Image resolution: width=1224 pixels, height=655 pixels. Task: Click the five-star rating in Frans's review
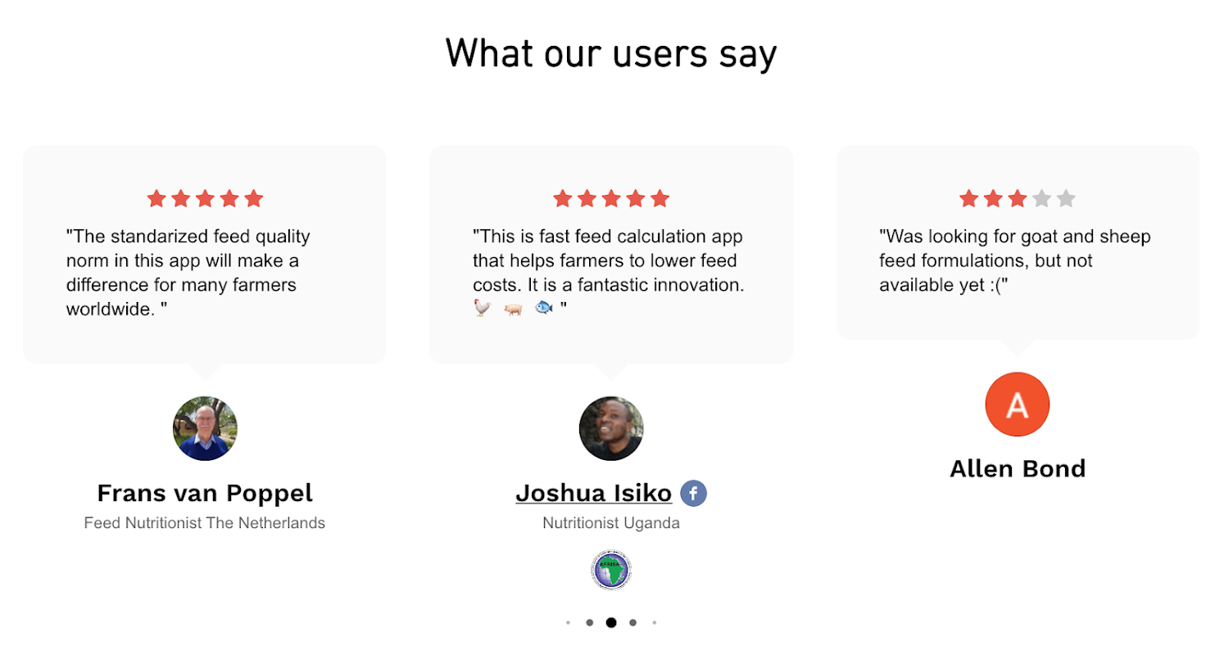205,198
